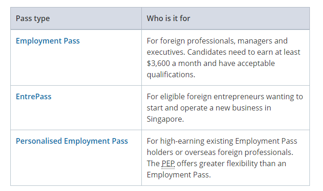The image size is (323, 191).
Task: Click the word "entrepreneurs" in the EntrePass description
Action: 248,96
